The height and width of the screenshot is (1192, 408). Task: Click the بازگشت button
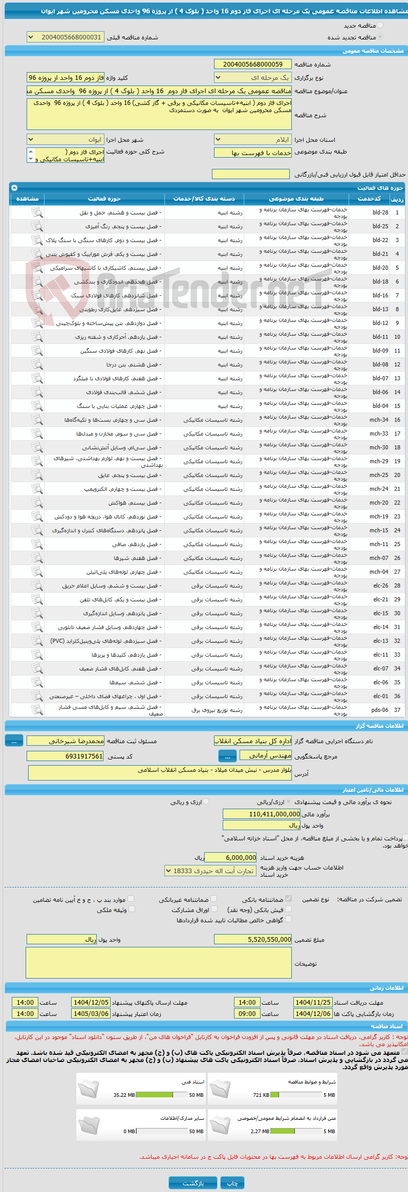pyautogui.click(x=194, y=1183)
